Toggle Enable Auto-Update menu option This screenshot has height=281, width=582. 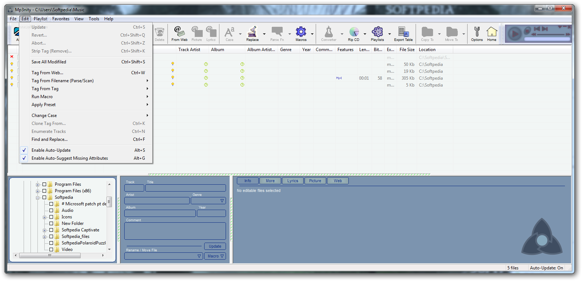[86, 150]
